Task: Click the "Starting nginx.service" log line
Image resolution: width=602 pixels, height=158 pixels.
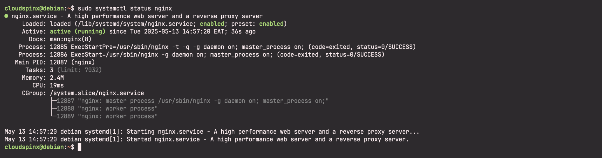Action: [x=212, y=132]
